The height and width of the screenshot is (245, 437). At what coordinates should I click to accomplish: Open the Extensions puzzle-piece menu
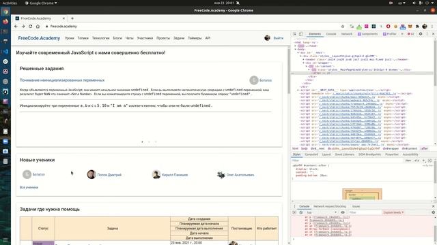point(417,27)
